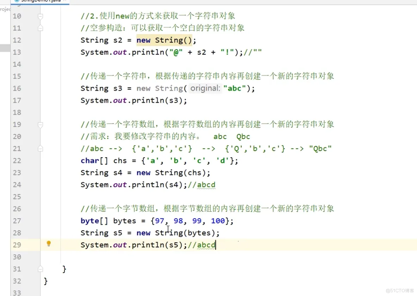Click the fold marker beside line 21
This screenshot has width=417, height=296.
(40, 149)
